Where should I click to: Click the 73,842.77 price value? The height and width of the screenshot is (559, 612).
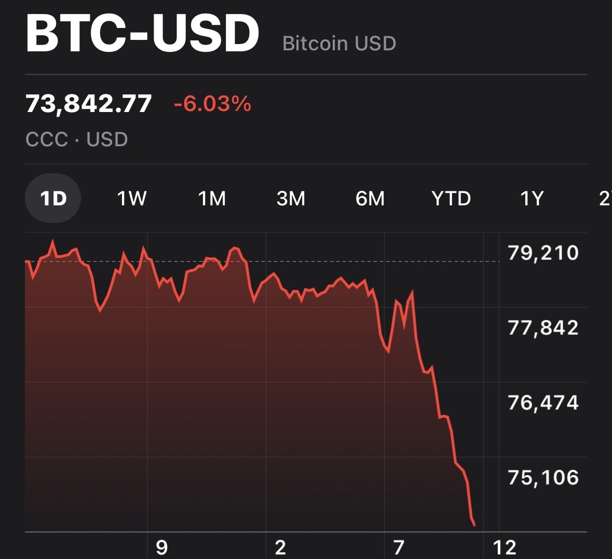(89, 104)
